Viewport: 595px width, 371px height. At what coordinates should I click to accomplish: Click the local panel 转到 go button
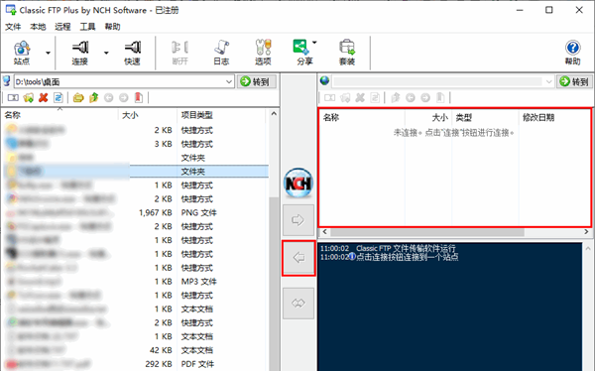[257, 81]
